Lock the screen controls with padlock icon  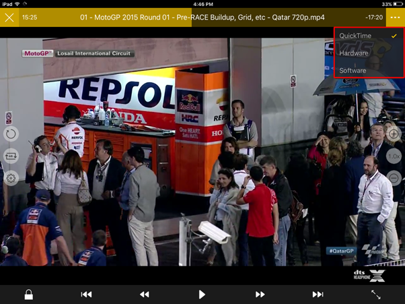pyautogui.click(x=29, y=295)
